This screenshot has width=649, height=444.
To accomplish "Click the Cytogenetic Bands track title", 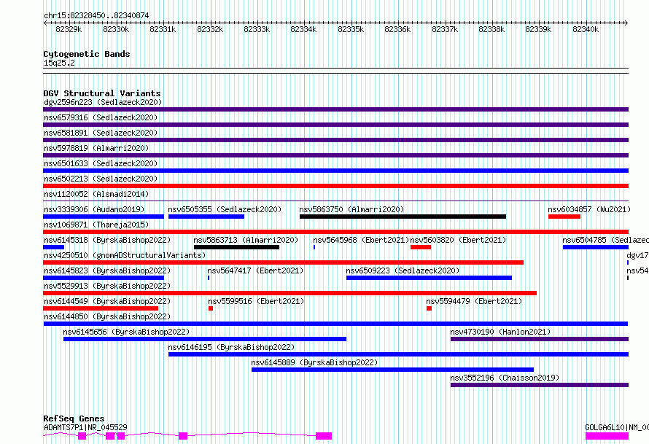I will pos(87,54).
